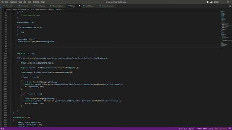Click the 'Destroy(goreGo, 1f);' line

(34, 103)
